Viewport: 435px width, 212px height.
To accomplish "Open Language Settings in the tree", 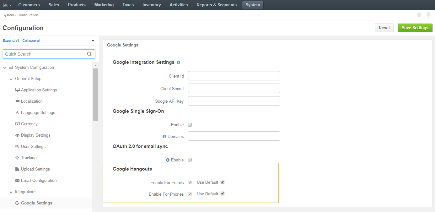I will [38, 112].
